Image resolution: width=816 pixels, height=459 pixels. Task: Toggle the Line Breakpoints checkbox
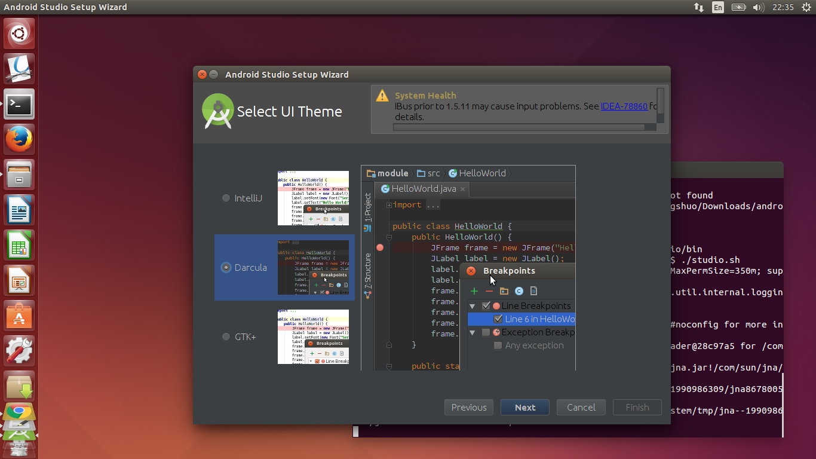(486, 306)
